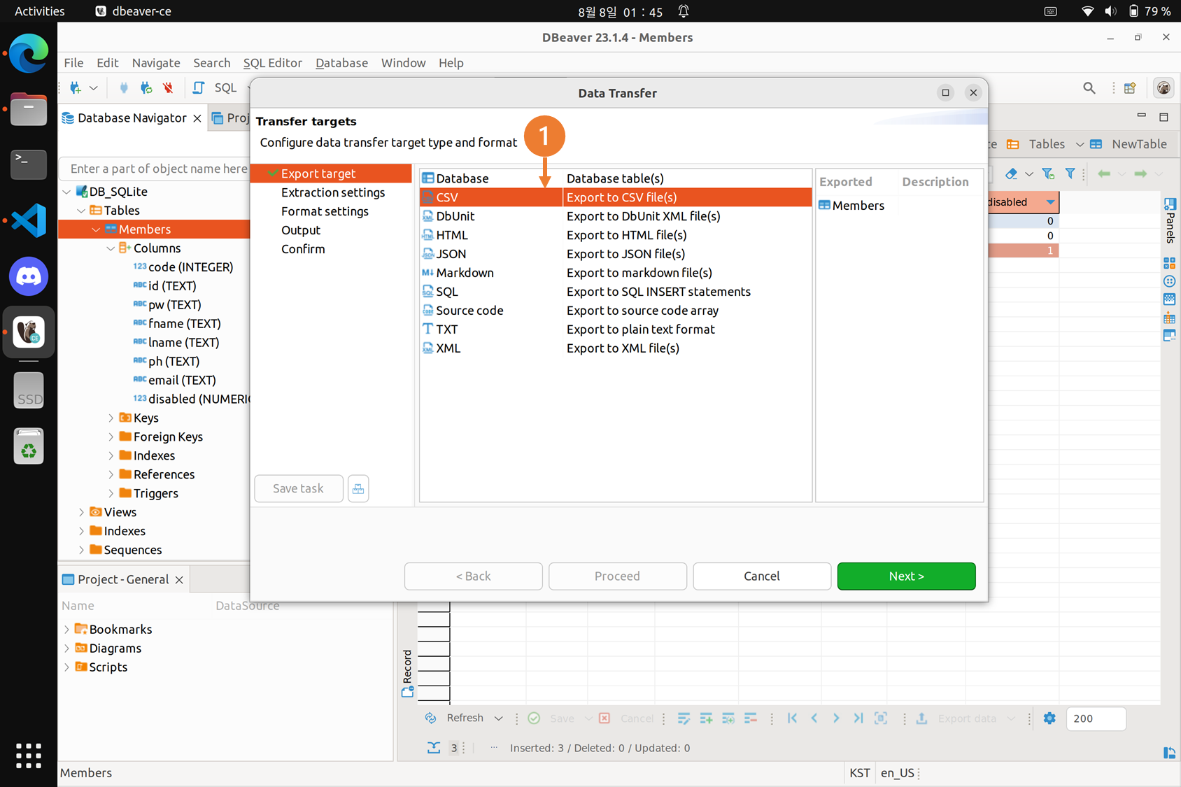Open the disabled column header dropdown

pos(1050,202)
